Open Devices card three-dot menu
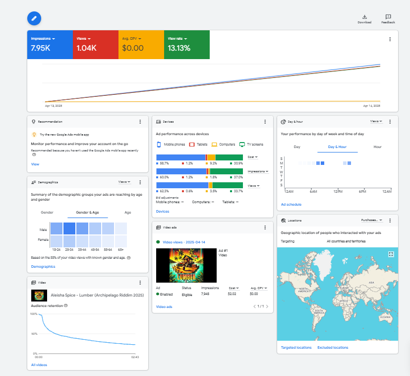 click(265, 121)
